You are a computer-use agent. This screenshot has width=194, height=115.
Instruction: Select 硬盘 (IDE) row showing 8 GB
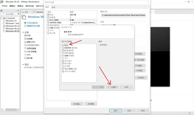click(72, 20)
